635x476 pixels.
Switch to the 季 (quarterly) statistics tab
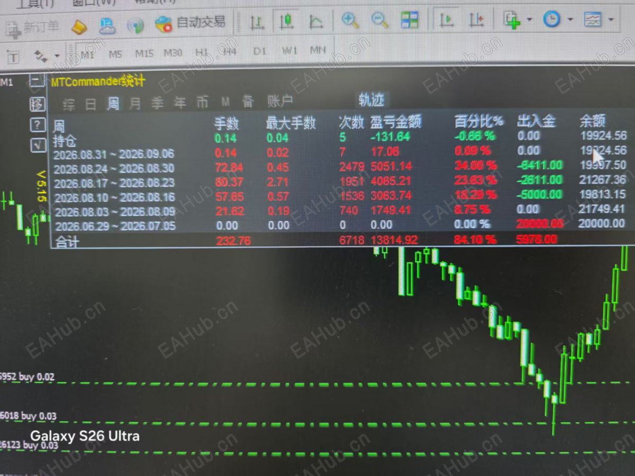(158, 103)
